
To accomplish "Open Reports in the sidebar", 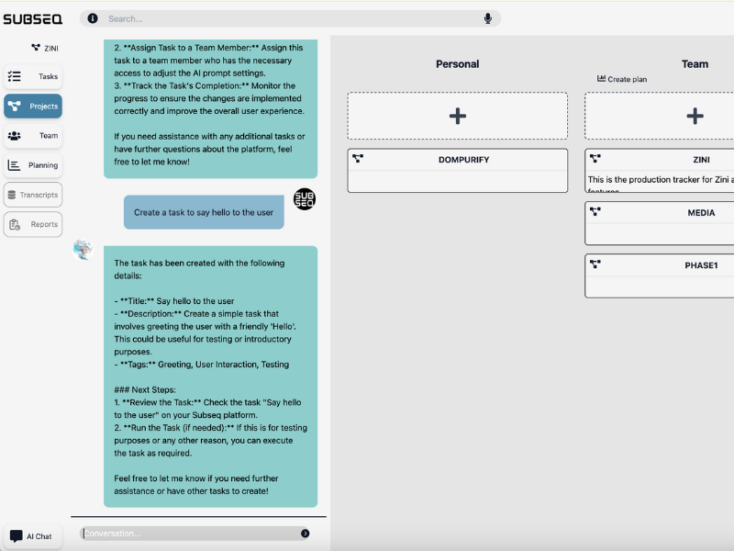I will (33, 224).
